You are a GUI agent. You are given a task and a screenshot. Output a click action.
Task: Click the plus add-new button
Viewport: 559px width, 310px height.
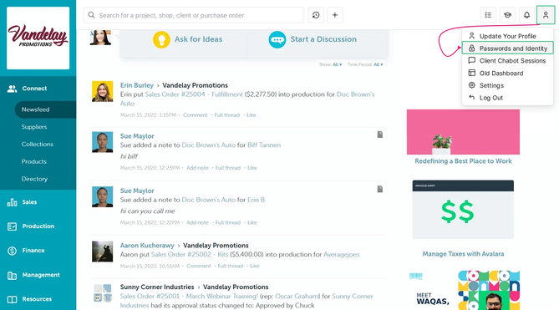point(335,15)
